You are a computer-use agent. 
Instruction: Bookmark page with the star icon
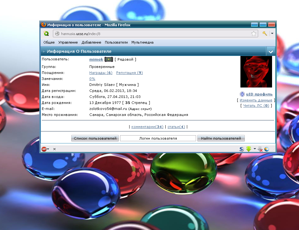coord(254,34)
